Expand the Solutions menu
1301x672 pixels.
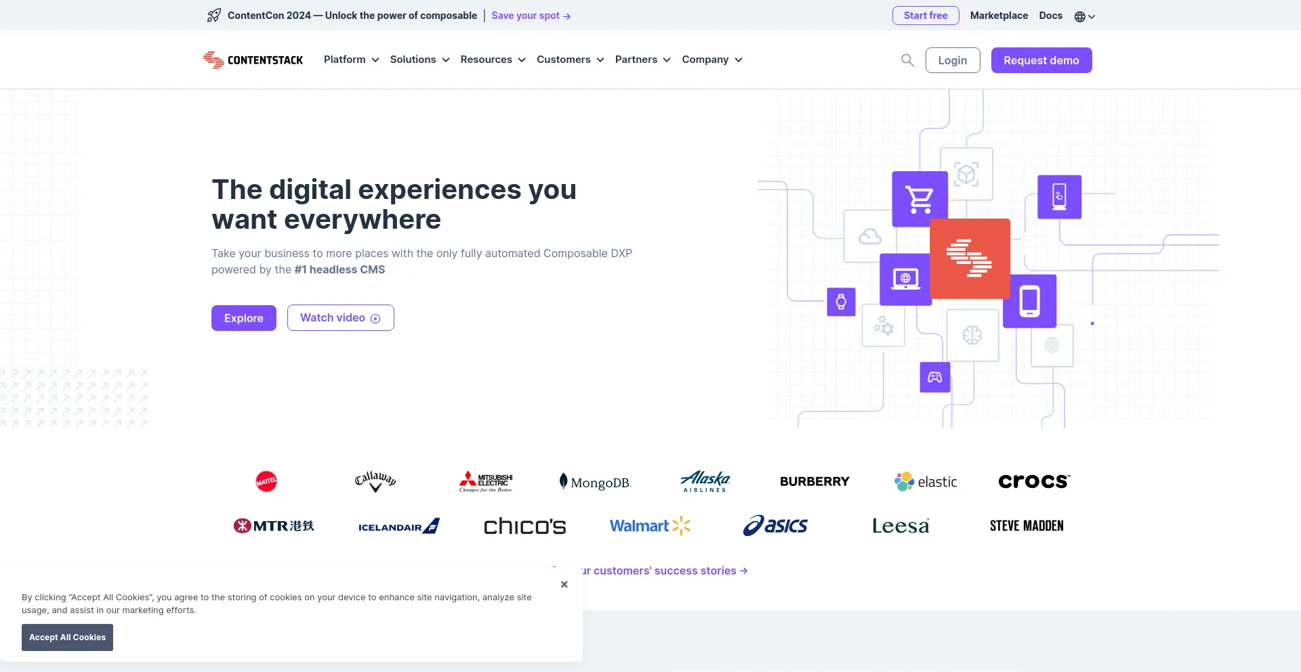click(x=419, y=60)
